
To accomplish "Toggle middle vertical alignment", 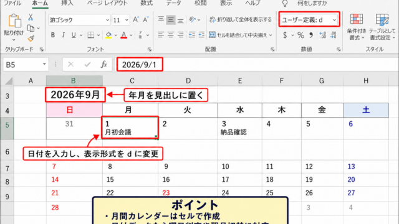I will pos(171,19).
